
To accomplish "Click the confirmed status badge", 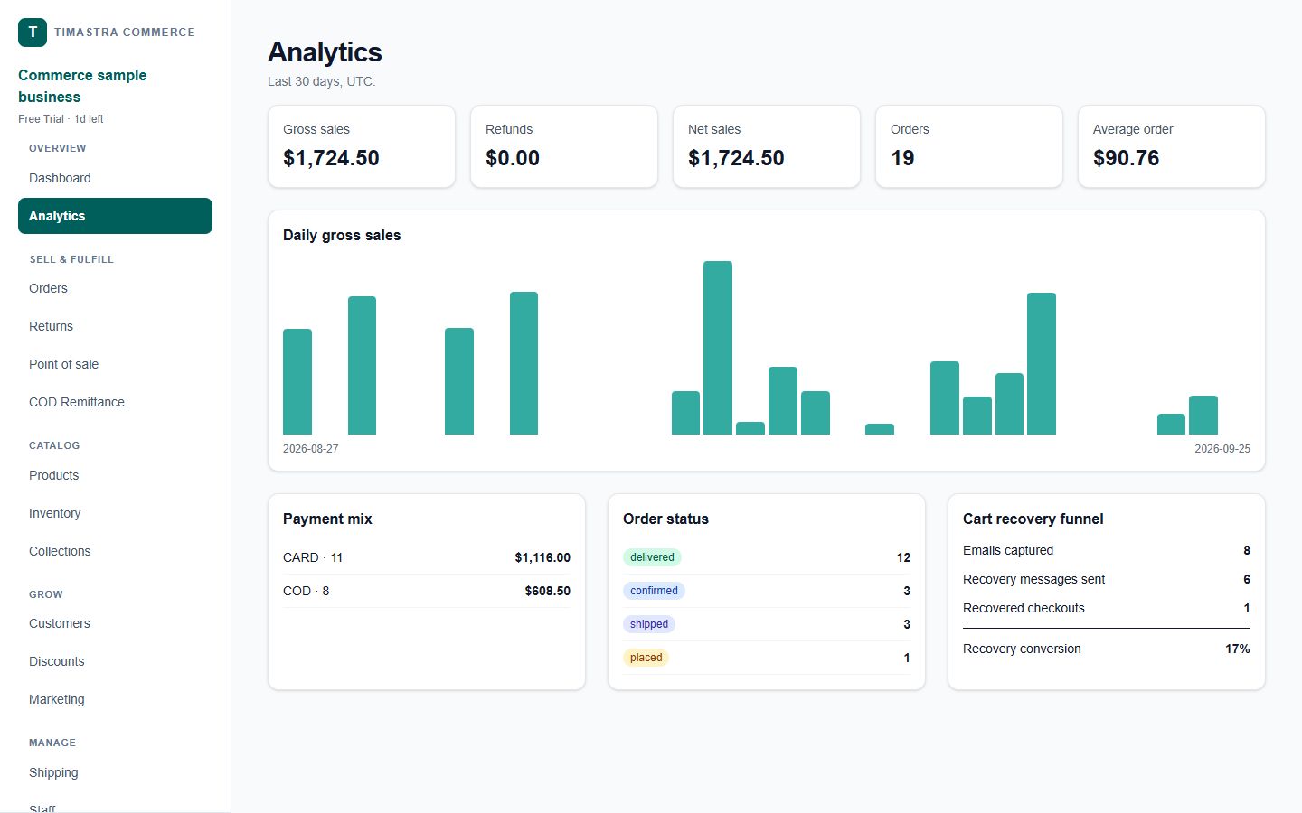I will [654, 591].
